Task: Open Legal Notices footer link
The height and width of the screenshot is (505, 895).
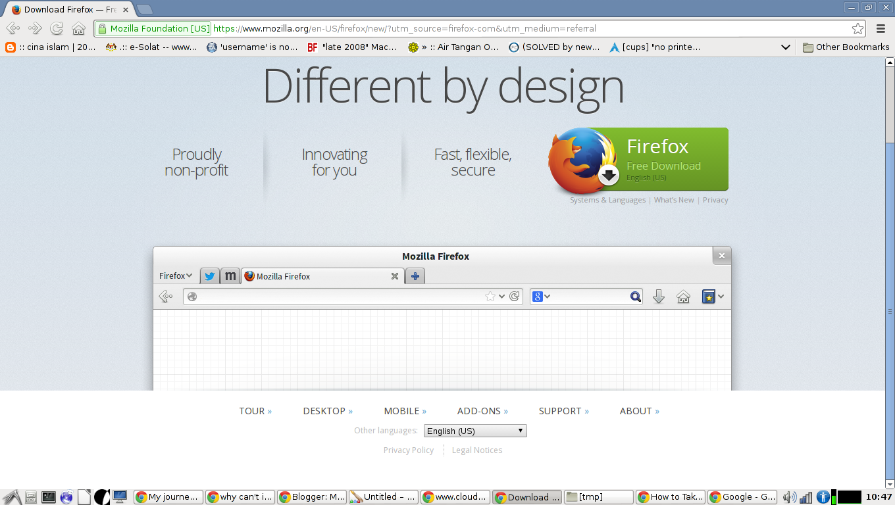Action: click(477, 450)
